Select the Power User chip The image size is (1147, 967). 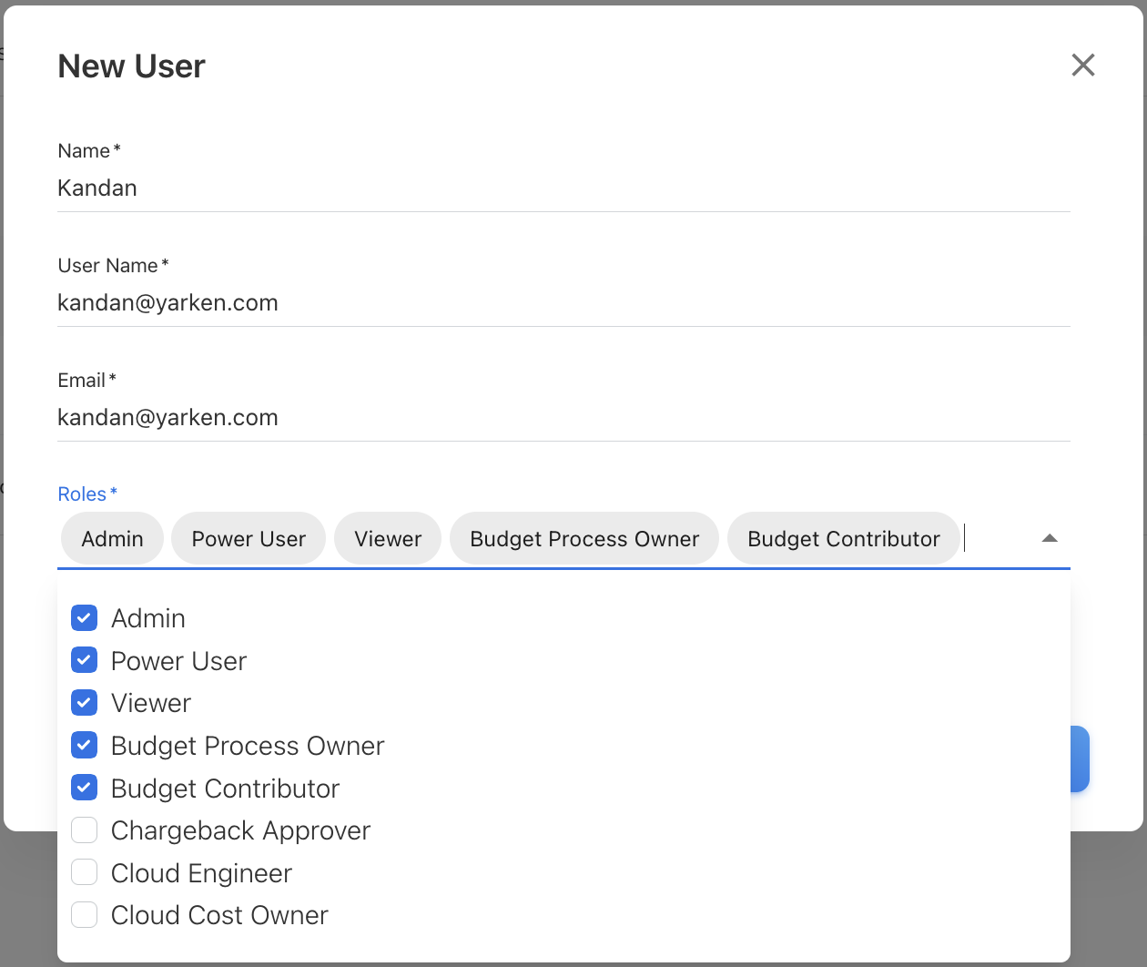(x=249, y=539)
